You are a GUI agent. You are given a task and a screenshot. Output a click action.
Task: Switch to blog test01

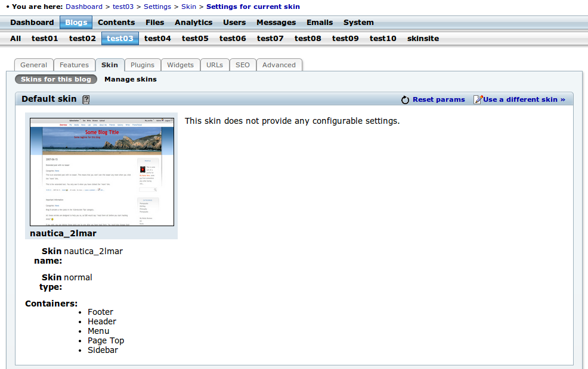tap(45, 39)
